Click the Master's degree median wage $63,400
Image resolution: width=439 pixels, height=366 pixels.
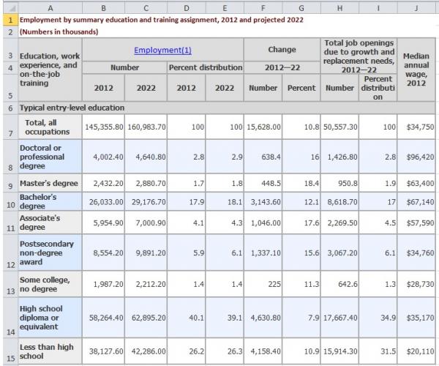point(416,183)
